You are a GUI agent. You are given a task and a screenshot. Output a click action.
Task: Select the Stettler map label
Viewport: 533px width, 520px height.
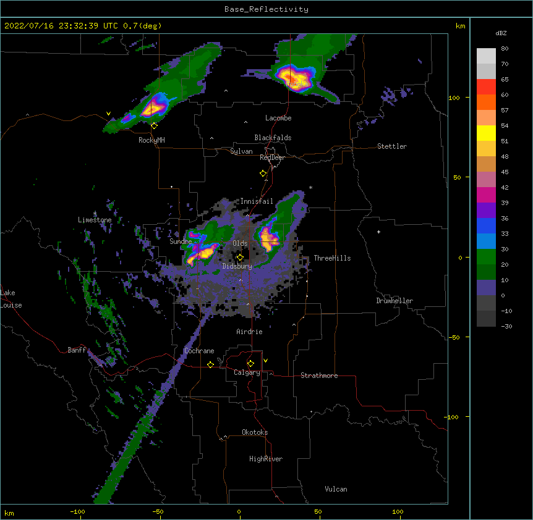pos(392,146)
